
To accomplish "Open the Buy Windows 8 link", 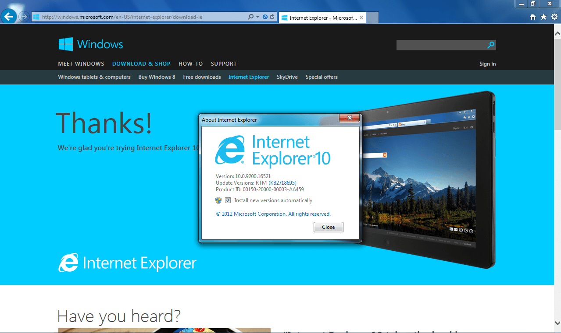I will pos(157,77).
